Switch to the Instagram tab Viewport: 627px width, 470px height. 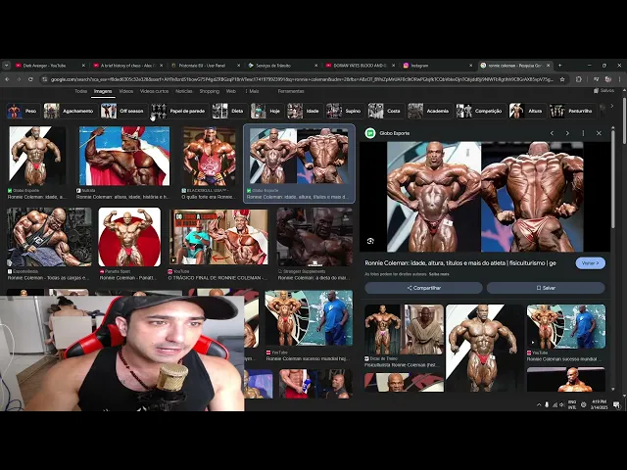[x=438, y=66]
